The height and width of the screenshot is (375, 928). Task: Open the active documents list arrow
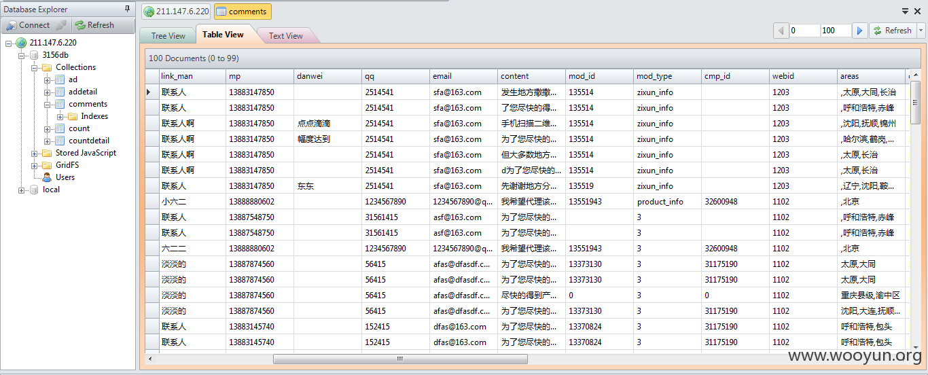point(906,11)
